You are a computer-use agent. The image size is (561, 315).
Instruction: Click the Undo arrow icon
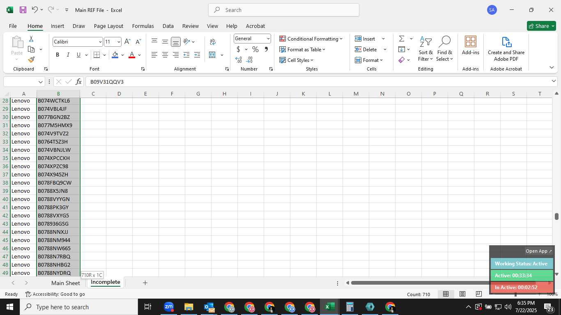coord(35,9)
